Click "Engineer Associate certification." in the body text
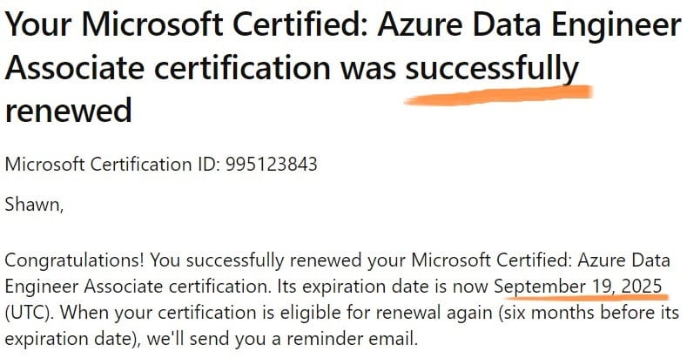The height and width of the screenshot is (358, 687). pos(138,287)
